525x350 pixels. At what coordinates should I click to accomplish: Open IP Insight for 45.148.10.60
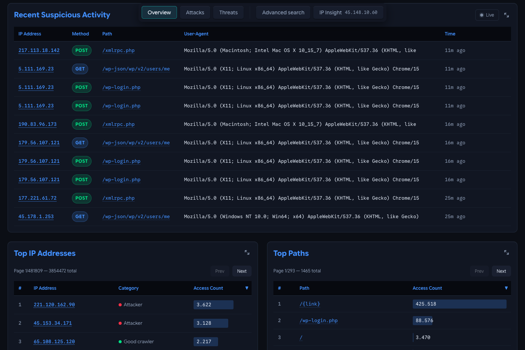click(348, 12)
